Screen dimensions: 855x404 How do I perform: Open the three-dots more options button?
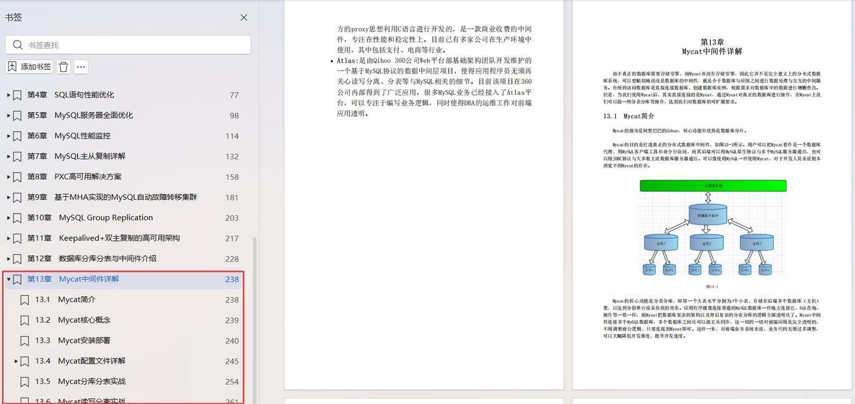(81, 67)
